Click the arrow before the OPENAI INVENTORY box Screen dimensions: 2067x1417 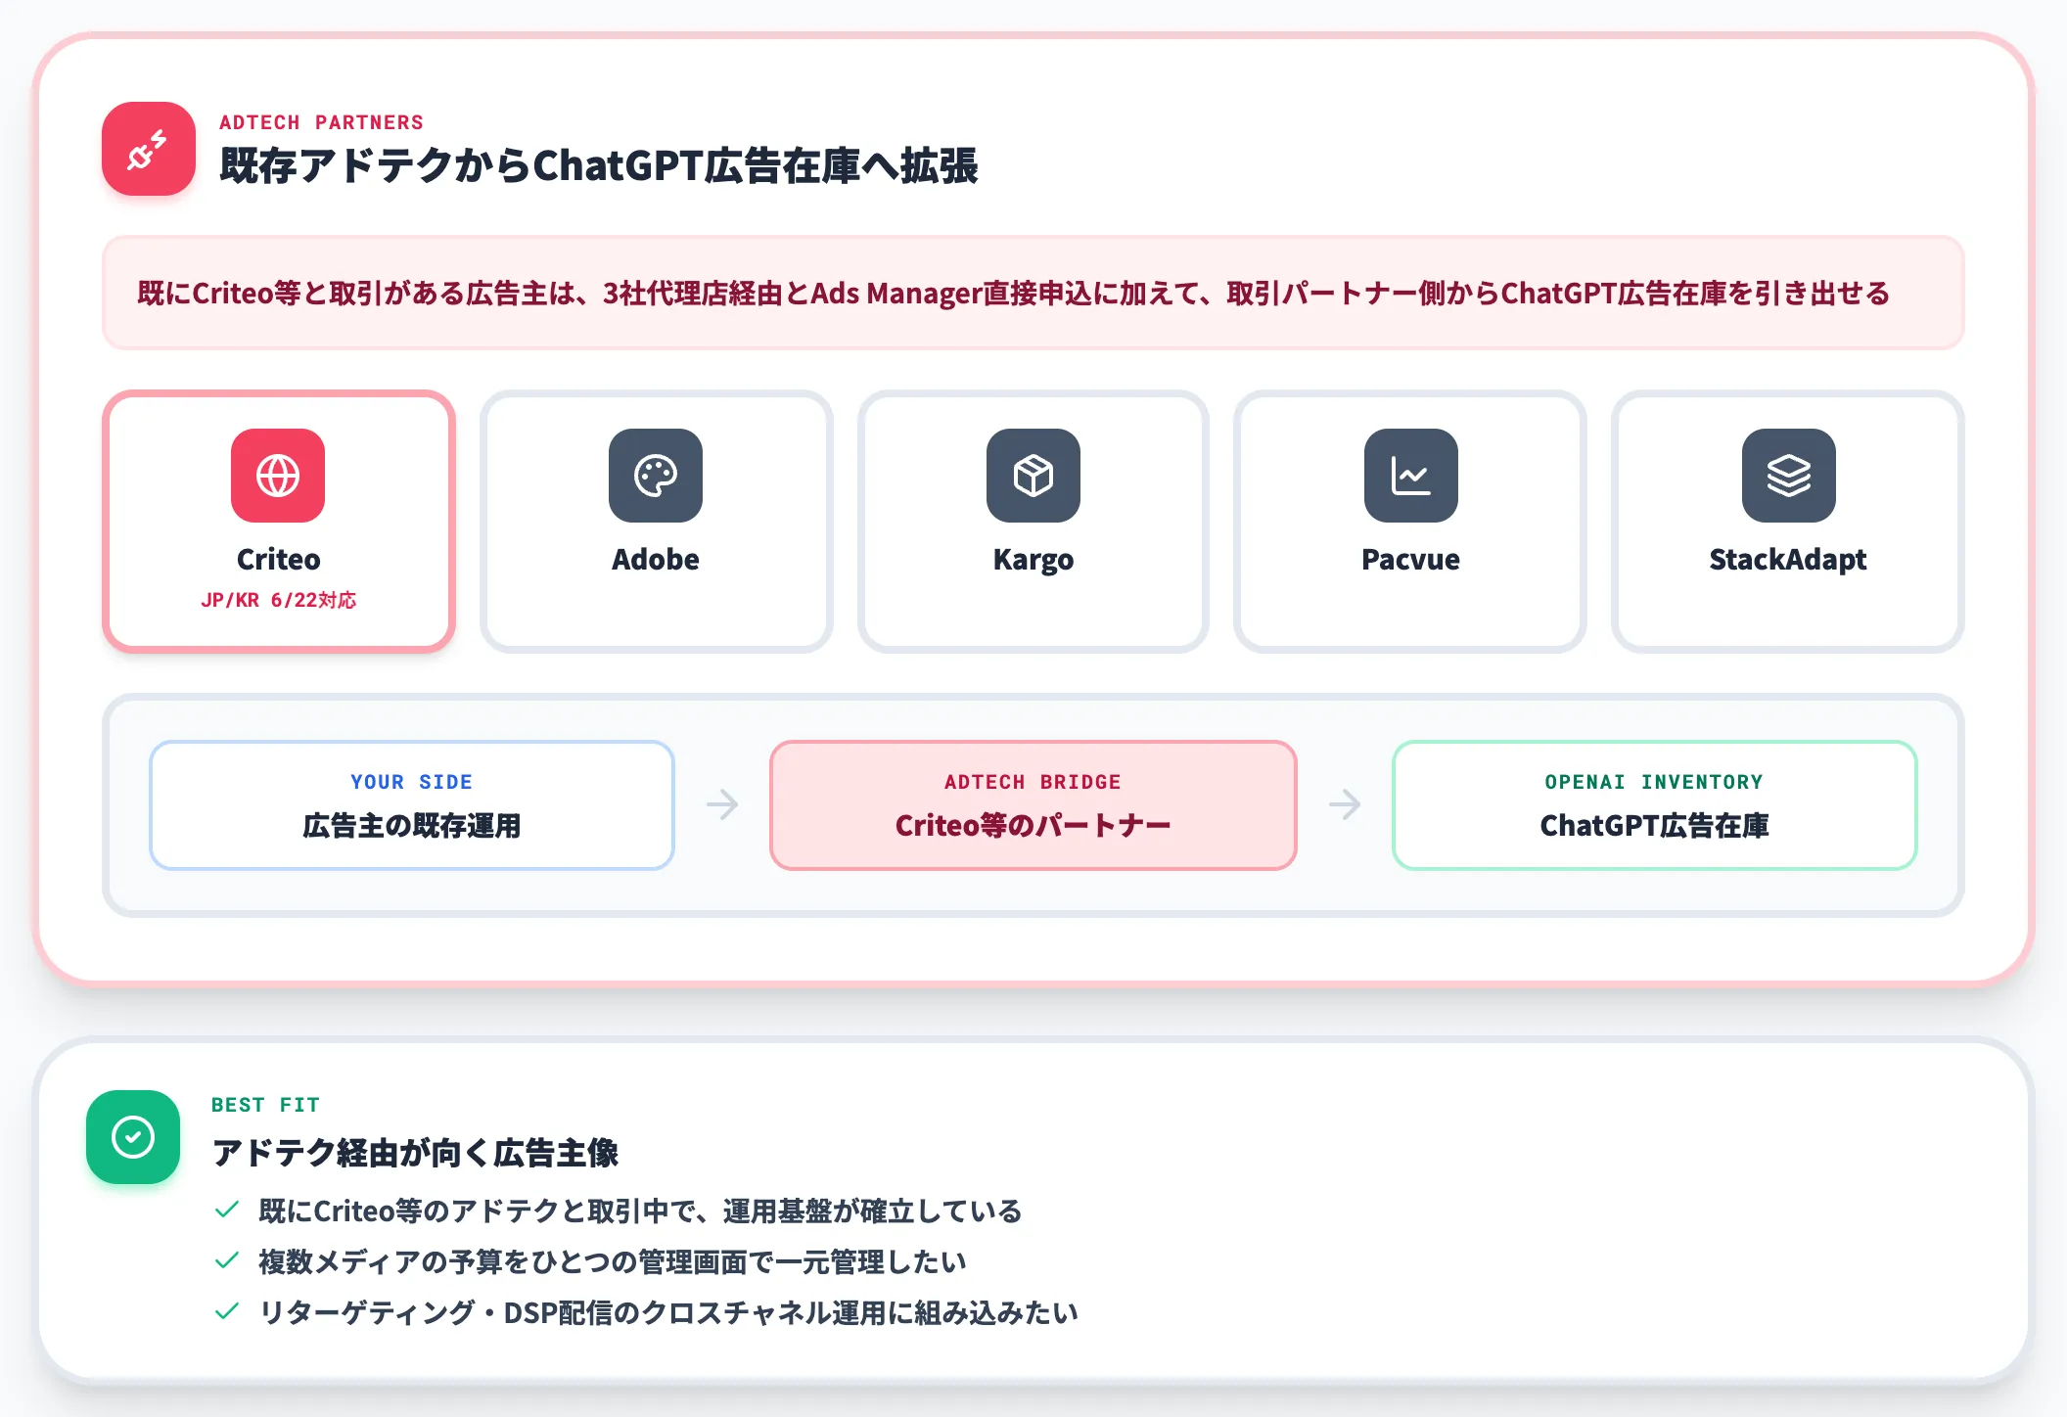1345,804
